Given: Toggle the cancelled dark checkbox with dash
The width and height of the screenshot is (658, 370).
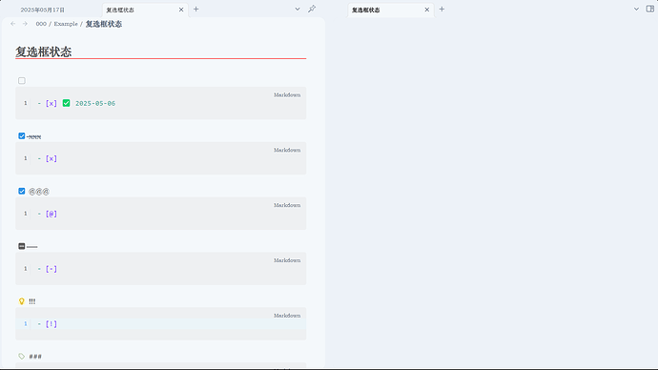Looking at the screenshot, I should [22, 246].
